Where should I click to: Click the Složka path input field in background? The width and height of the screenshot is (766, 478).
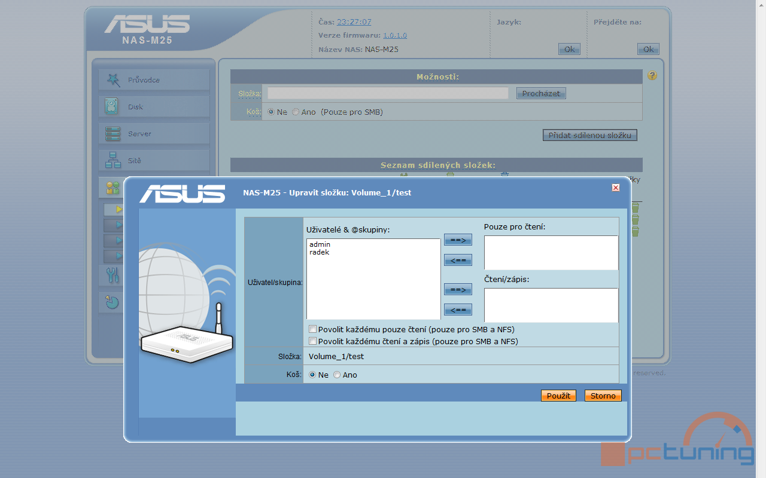pos(387,93)
